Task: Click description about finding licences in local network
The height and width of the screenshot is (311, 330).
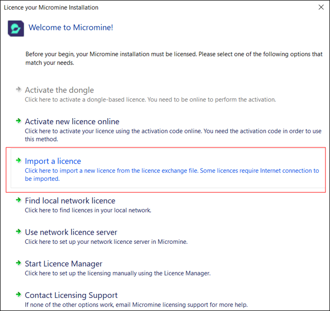Action: click(x=88, y=210)
